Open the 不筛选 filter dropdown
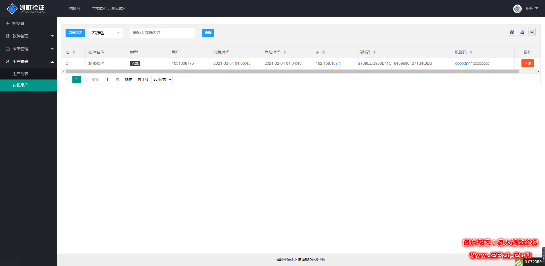The width and height of the screenshot is (545, 266). pos(106,33)
